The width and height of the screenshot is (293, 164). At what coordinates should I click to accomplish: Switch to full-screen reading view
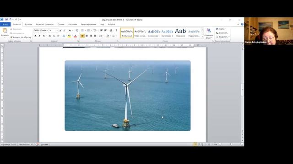[199, 144]
